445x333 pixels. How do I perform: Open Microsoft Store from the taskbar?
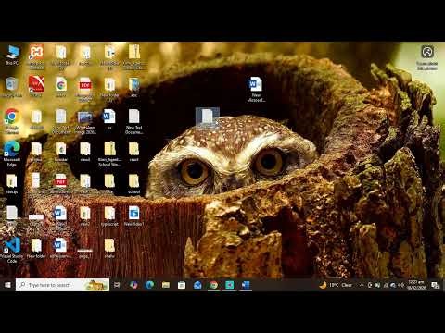[x=182, y=285]
